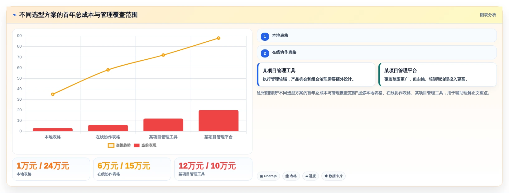Select the line point above 本地表格
This screenshot has height=193, width=509.
point(53,94)
